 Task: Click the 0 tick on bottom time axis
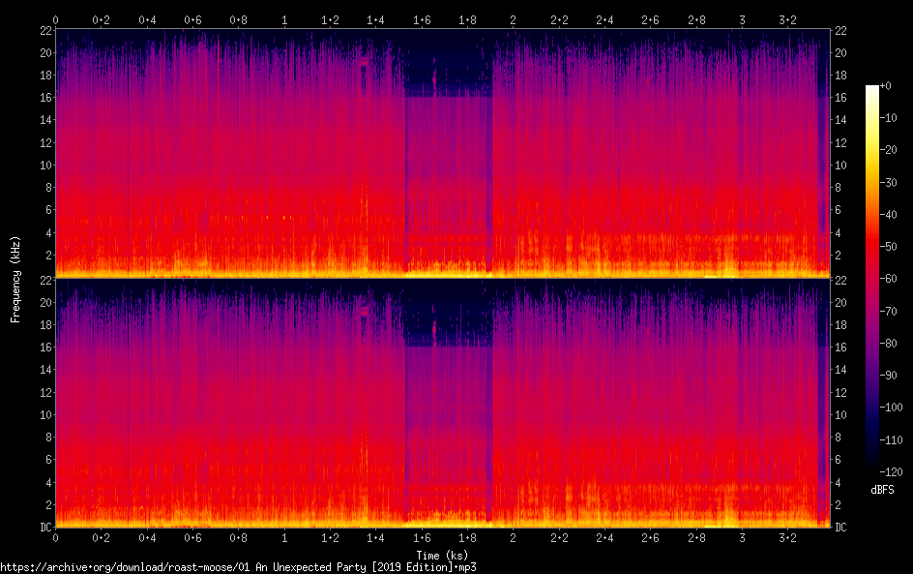click(56, 537)
